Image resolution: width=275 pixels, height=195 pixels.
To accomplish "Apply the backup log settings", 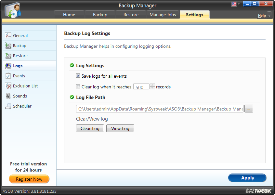I will tap(247, 178).
